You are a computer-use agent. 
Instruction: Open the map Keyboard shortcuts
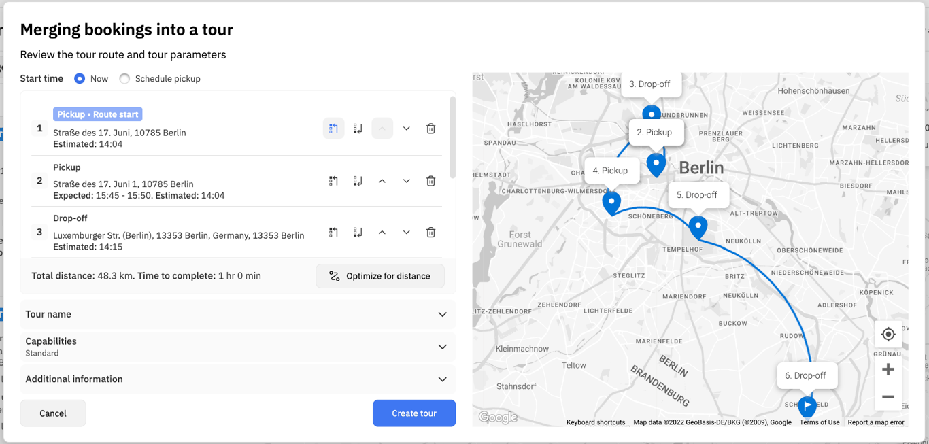coord(596,422)
